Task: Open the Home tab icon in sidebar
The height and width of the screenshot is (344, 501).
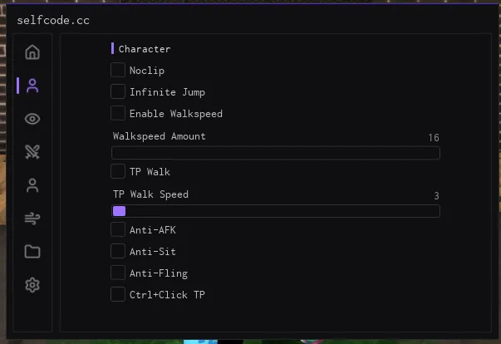Action: 32,52
